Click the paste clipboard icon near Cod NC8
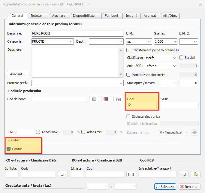 pos(195,174)
